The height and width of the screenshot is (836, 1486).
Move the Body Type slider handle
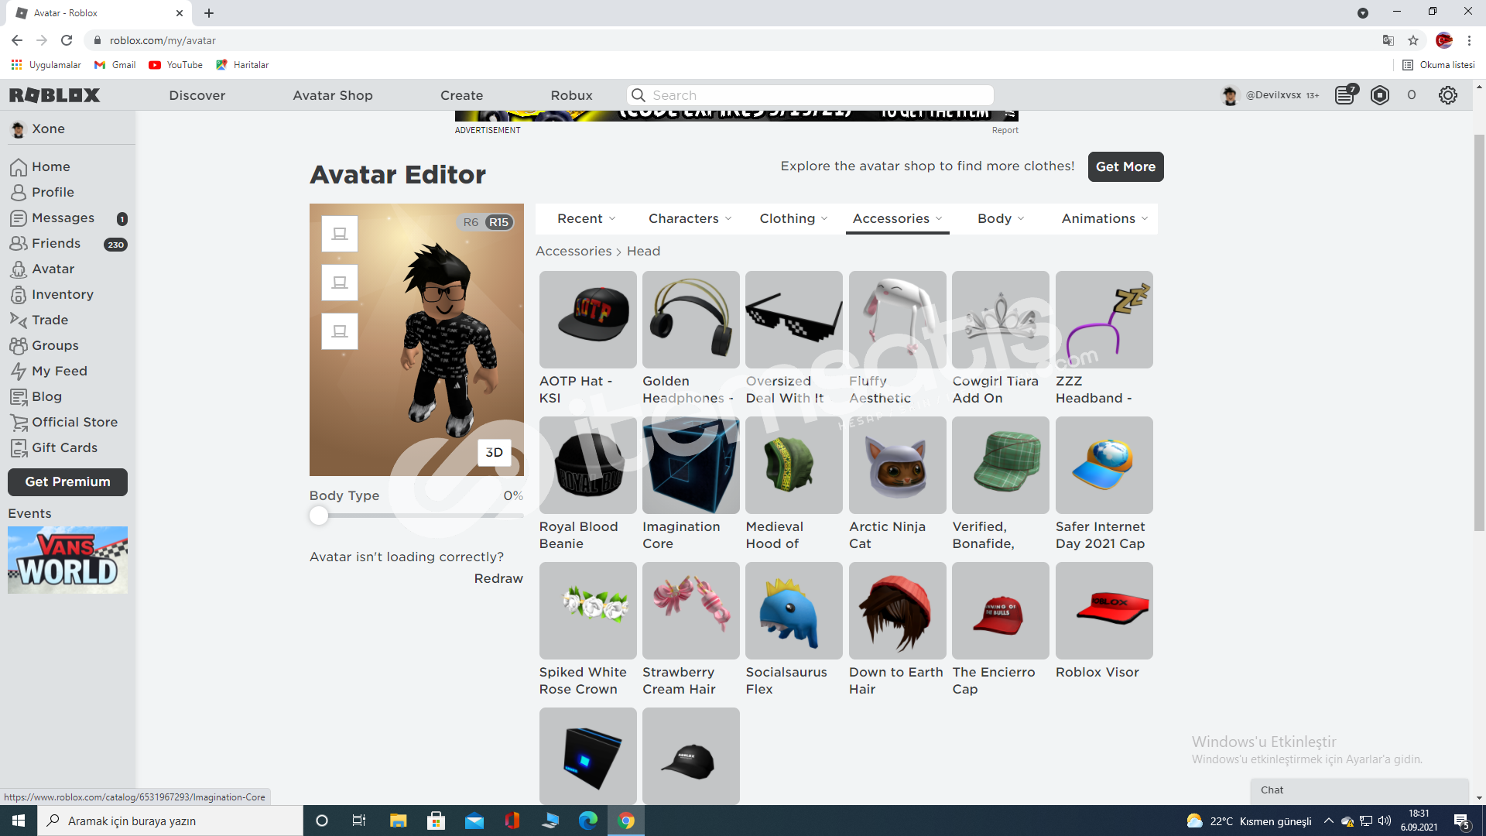pos(318,516)
